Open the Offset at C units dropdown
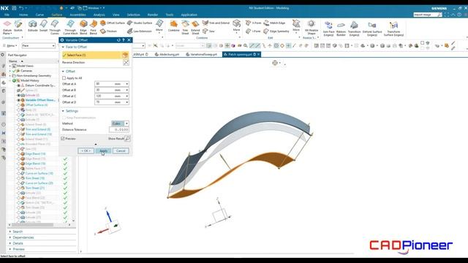 click(x=127, y=96)
